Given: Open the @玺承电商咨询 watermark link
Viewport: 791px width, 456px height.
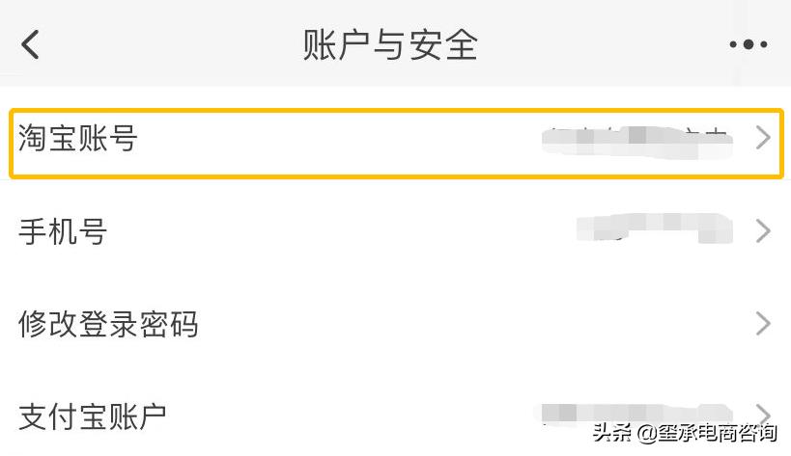Looking at the screenshot, I should click(704, 432).
